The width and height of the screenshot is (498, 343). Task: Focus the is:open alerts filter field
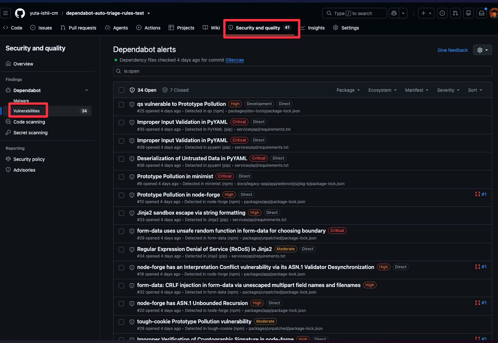[x=302, y=71]
